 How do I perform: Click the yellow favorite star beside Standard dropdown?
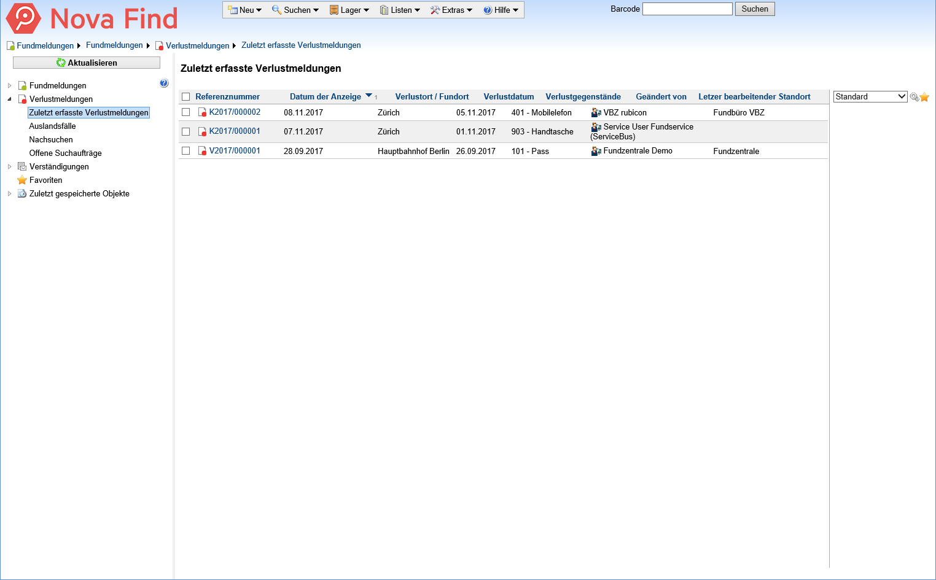tap(924, 97)
